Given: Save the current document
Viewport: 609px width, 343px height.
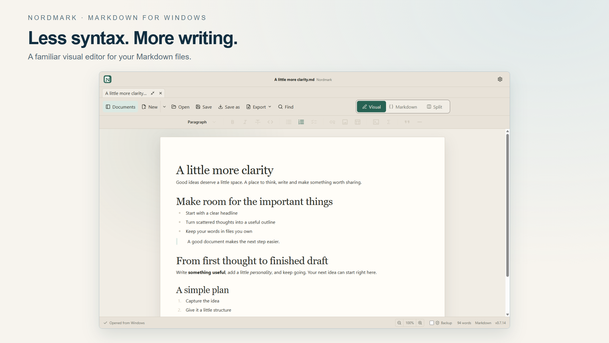Looking at the screenshot, I should click(x=204, y=107).
